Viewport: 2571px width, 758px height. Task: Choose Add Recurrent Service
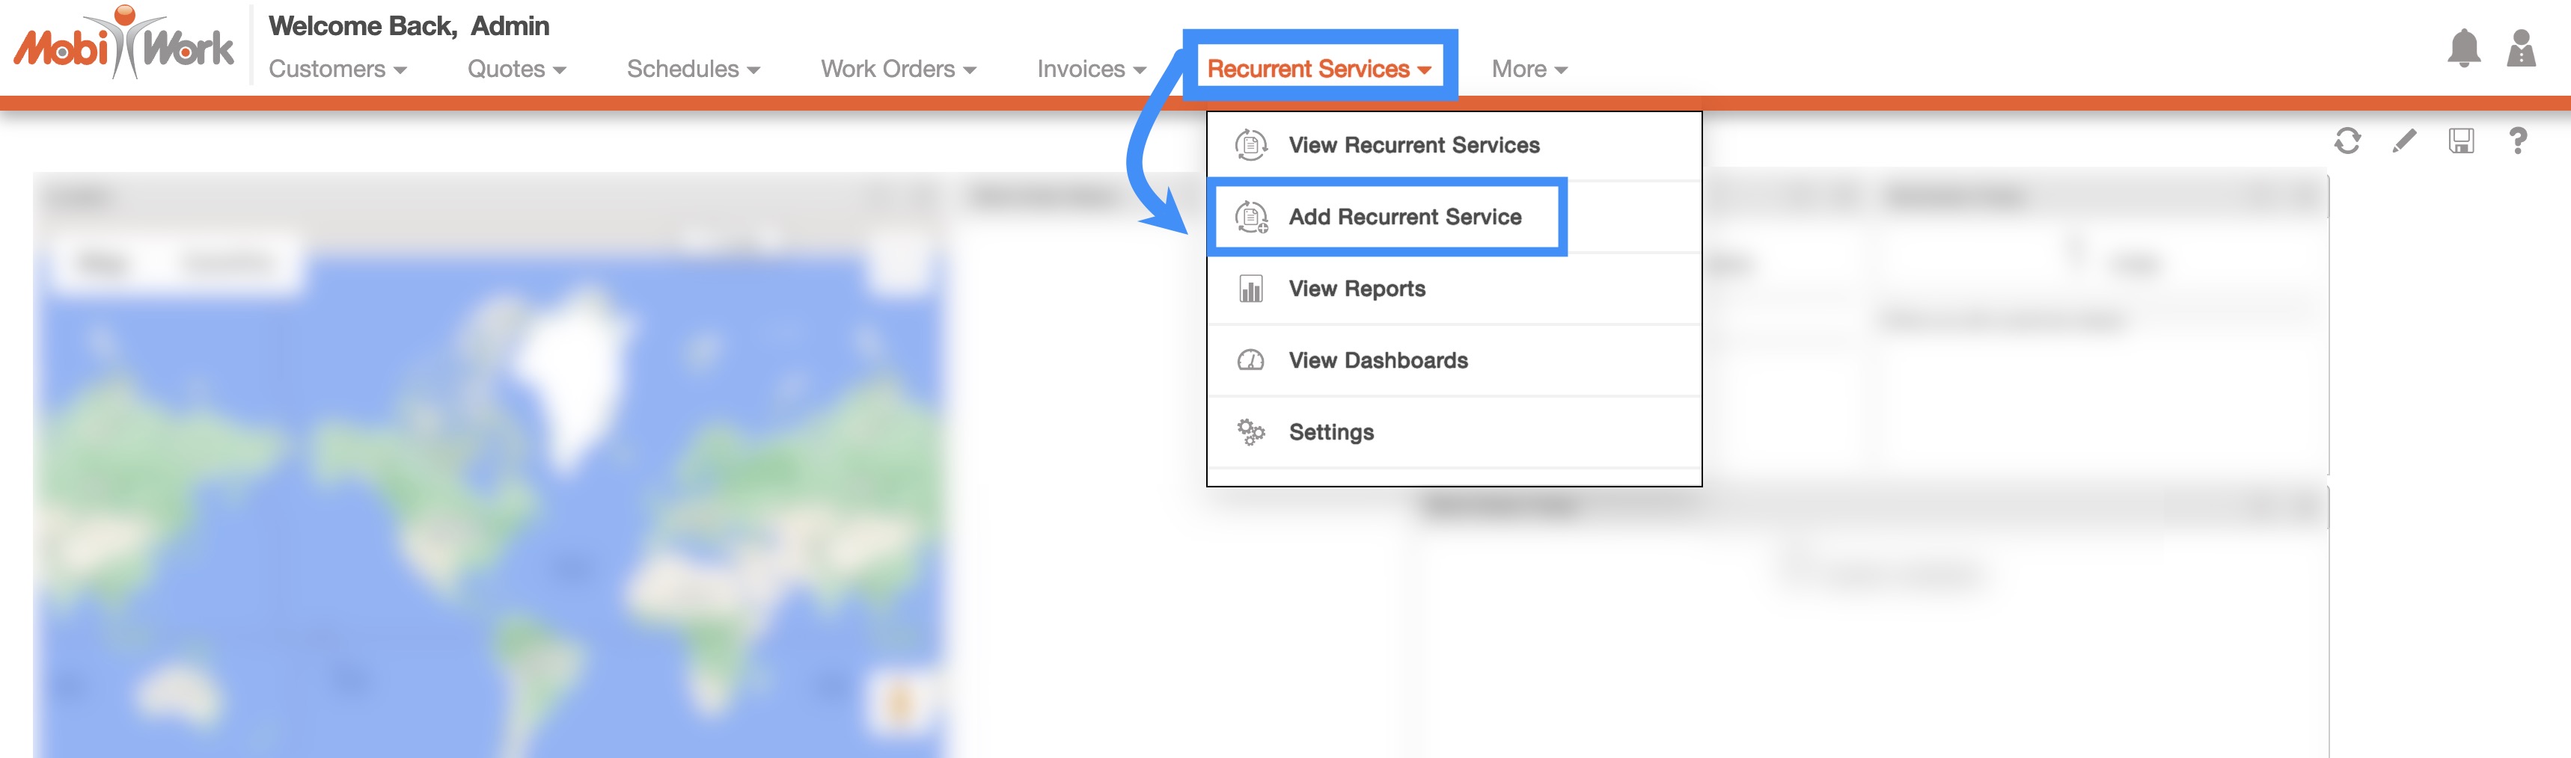tap(1404, 218)
